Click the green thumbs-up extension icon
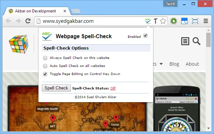 [x=174, y=21]
